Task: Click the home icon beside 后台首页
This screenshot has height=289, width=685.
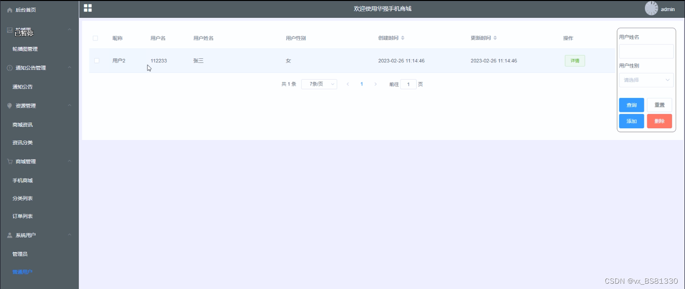Action: [x=10, y=10]
